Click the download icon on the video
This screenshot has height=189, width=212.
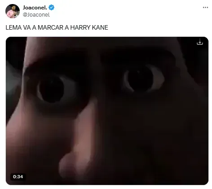click(200, 42)
